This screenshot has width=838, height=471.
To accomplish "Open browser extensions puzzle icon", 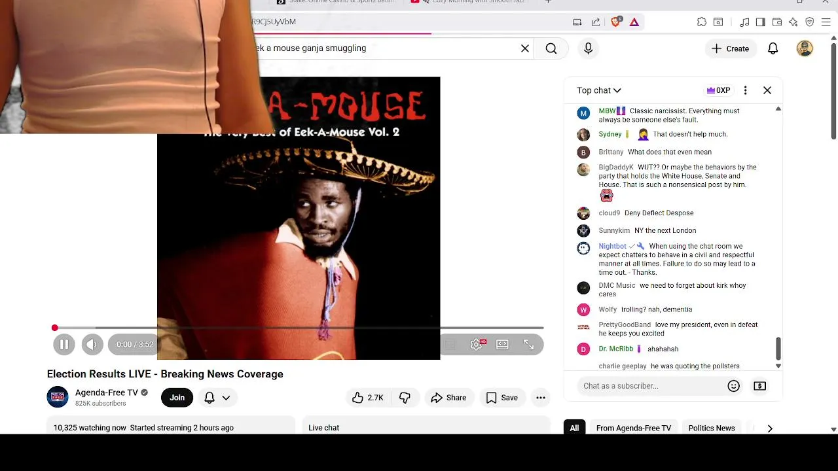I will pos(702,22).
